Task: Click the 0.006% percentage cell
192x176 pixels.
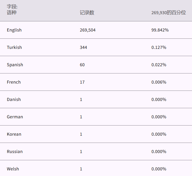Action: (x=159, y=82)
